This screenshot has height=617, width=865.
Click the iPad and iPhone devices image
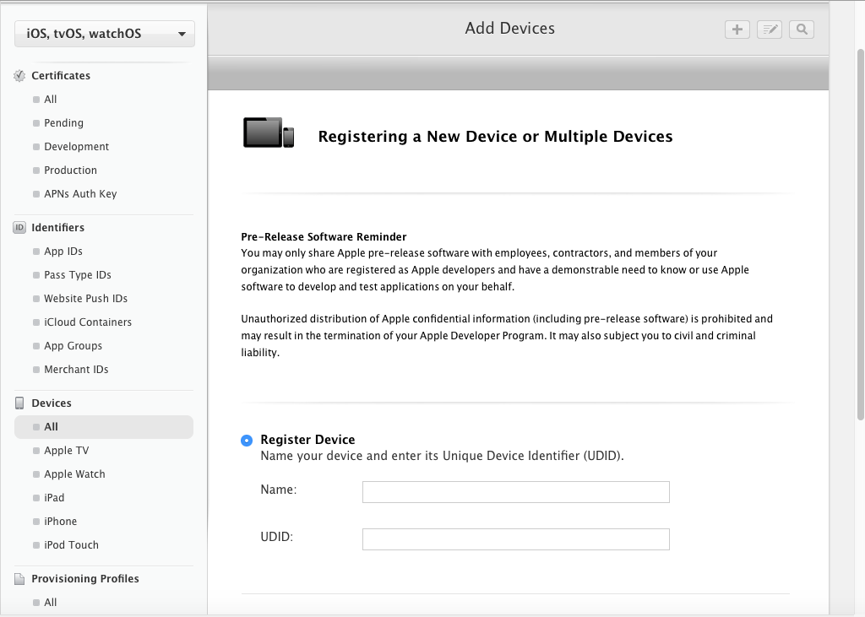coord(269,133)
